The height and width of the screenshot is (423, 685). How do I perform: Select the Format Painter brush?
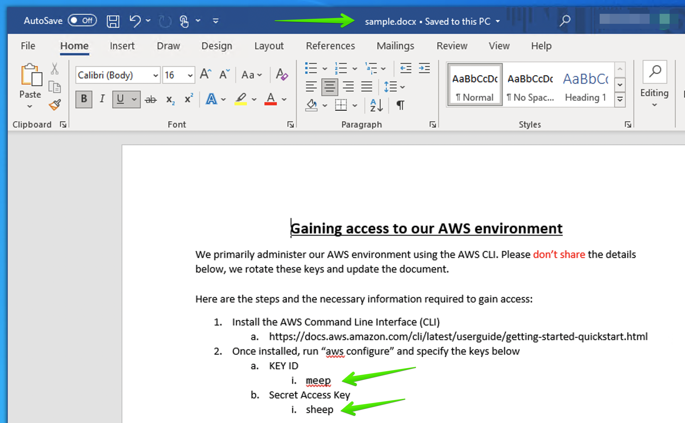pos(55,105)
